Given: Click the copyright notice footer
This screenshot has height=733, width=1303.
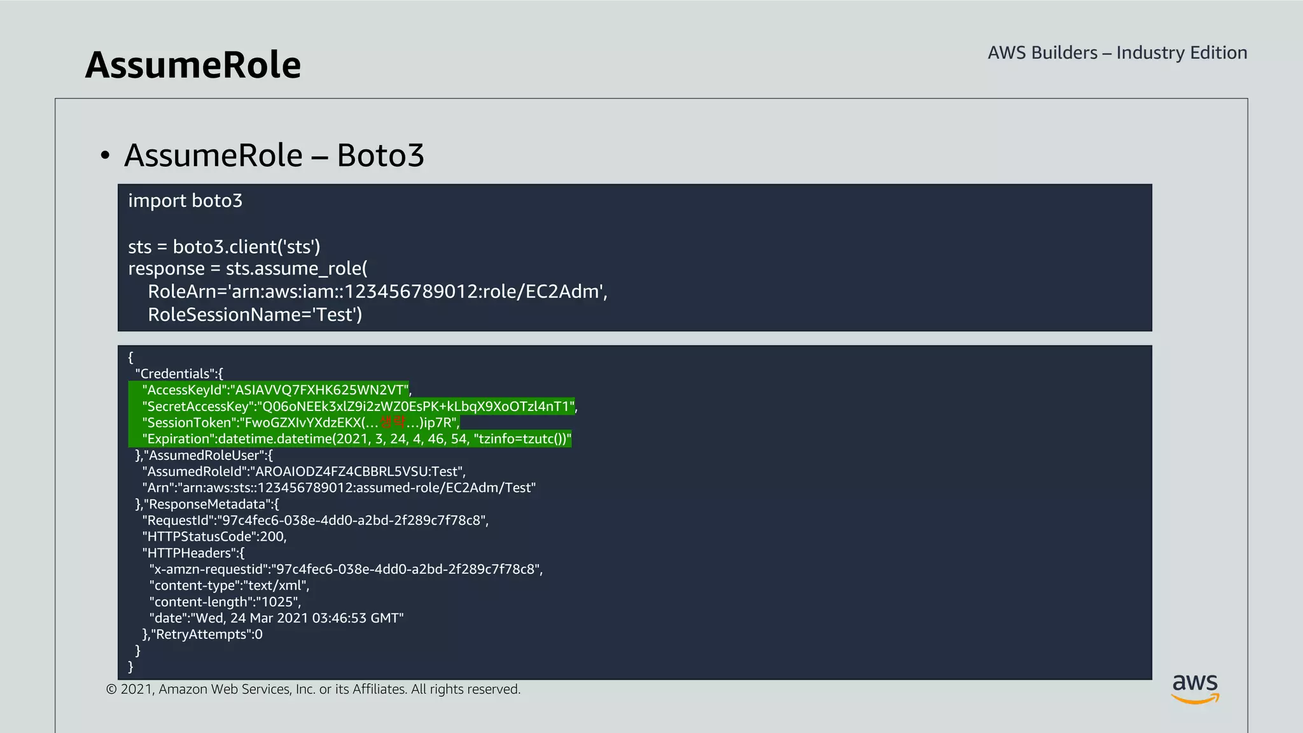Looking at the screenshot, I should pos(313,690).
